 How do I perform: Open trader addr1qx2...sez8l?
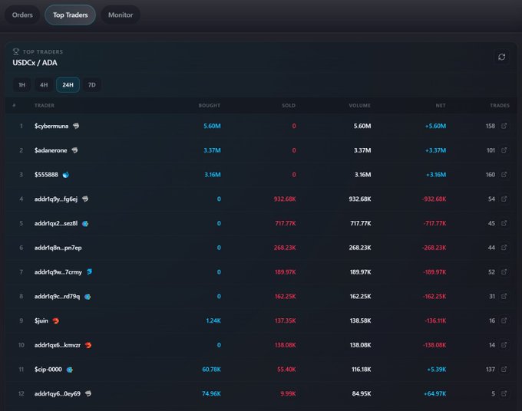point(56,223)
